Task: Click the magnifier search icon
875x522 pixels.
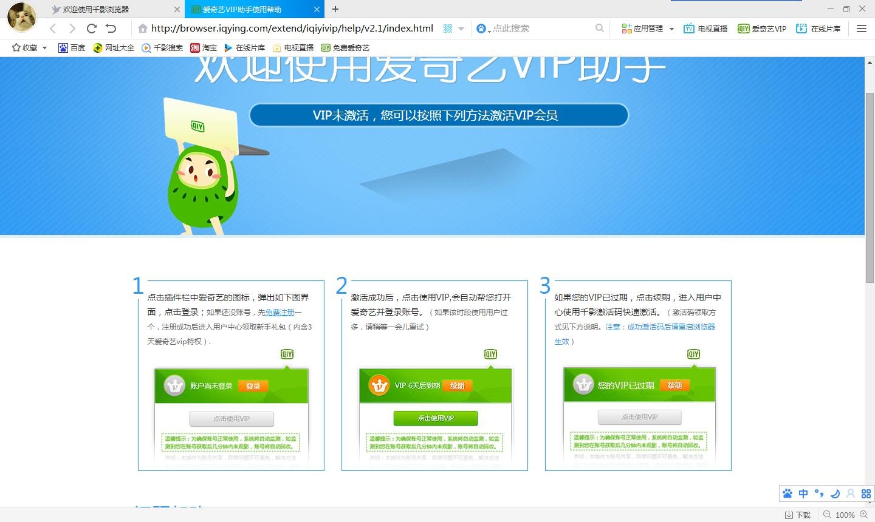Action: 600,29
